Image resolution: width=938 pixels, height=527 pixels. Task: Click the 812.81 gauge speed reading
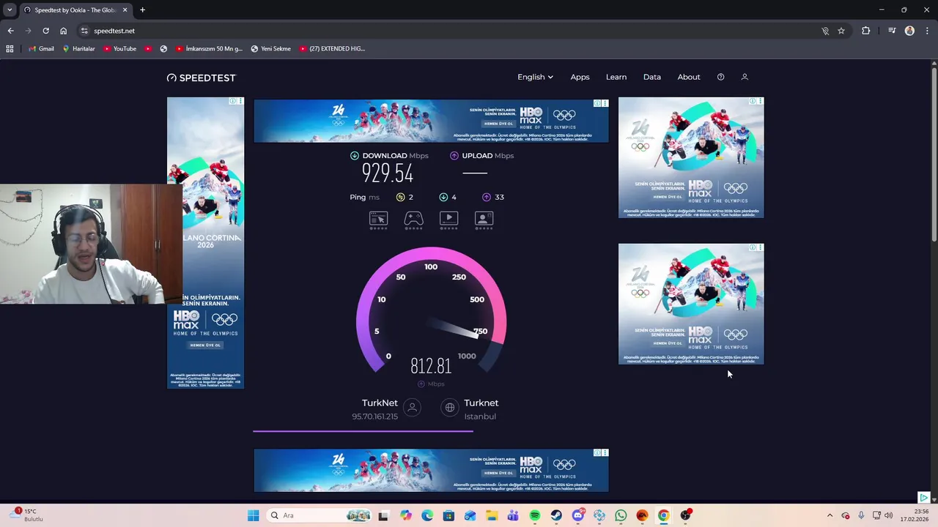pos(431,366)
